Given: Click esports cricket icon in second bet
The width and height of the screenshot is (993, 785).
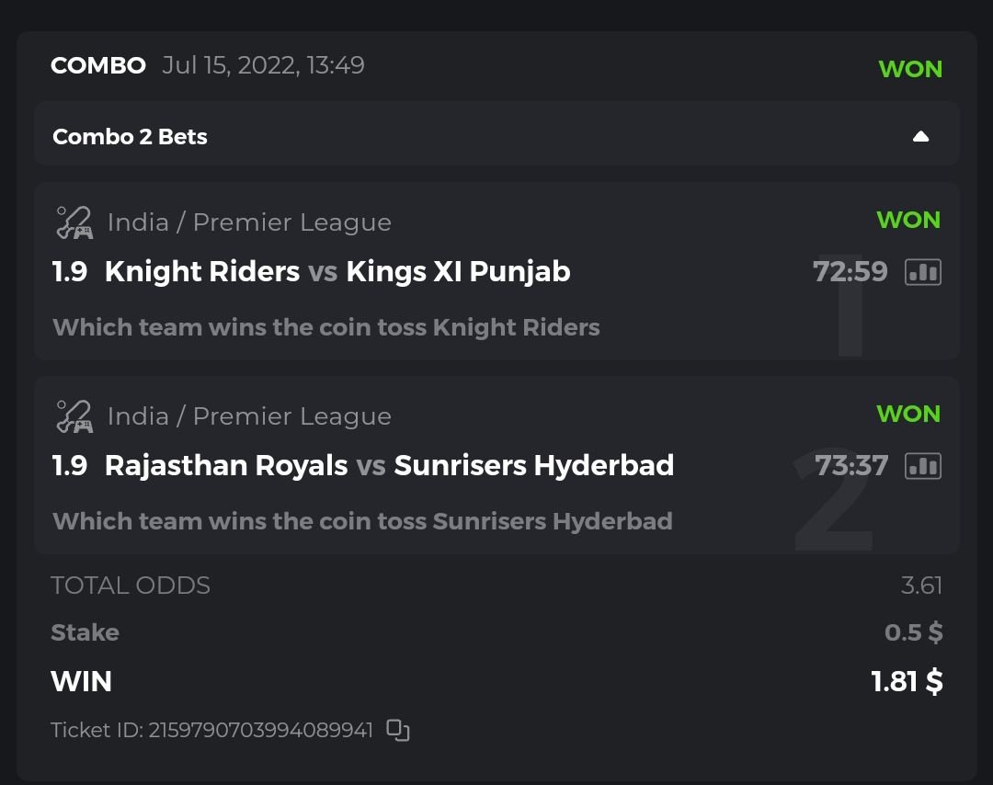Looking at the screenshot, I should point(74,416).
